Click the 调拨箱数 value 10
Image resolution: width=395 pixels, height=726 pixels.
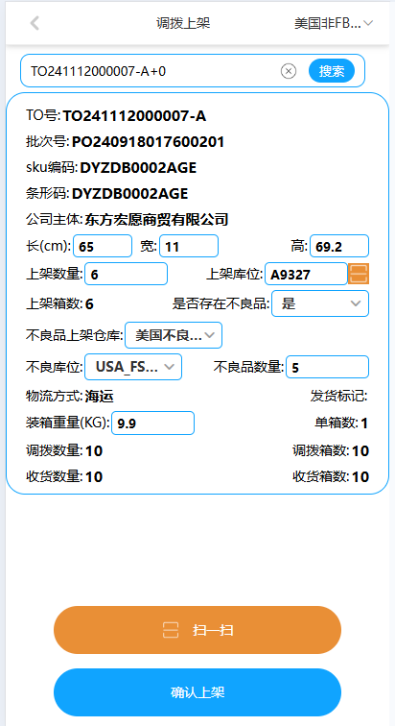pyautogui.click(x=360, y=450)
